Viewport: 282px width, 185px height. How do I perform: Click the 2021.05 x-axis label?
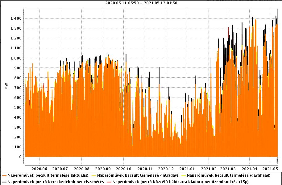click(270, 169)
